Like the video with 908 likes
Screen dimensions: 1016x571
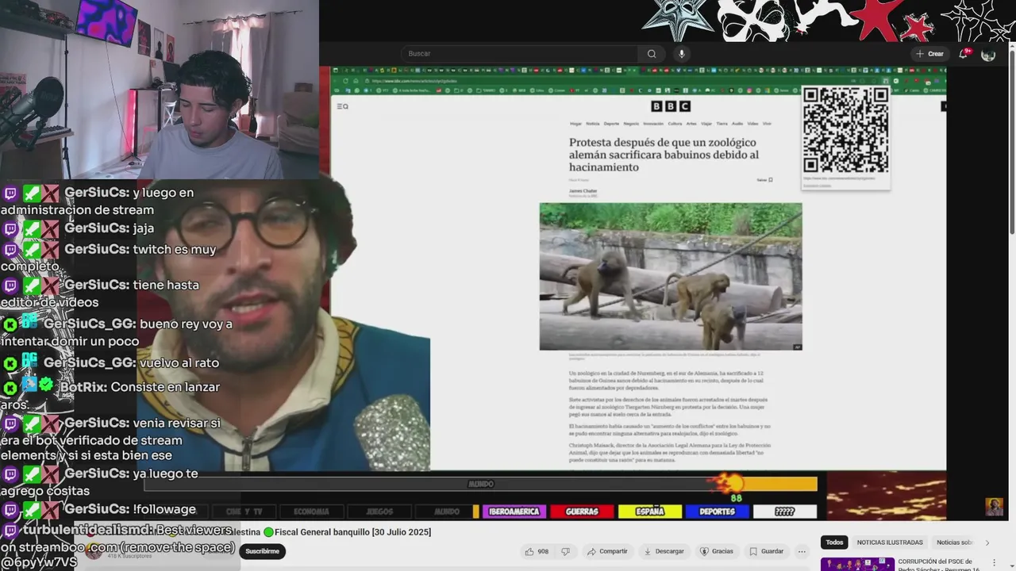(537, 551)
